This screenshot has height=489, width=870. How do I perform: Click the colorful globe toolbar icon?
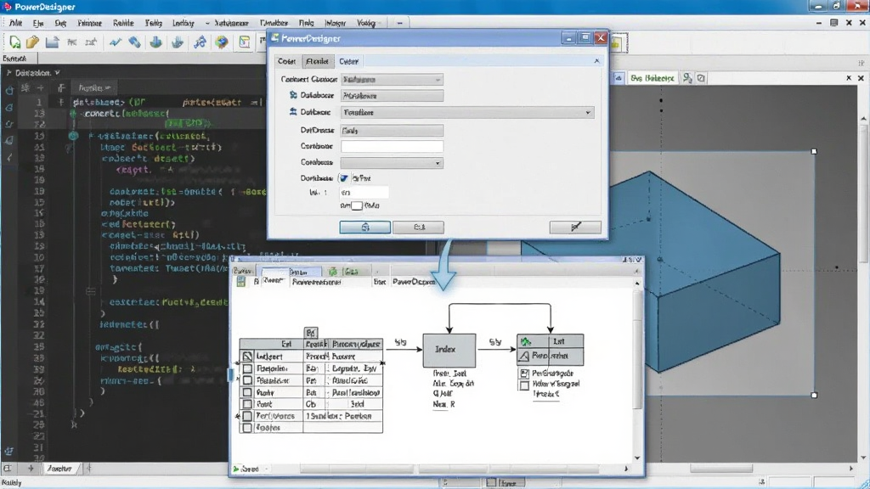tap(222, 42)
